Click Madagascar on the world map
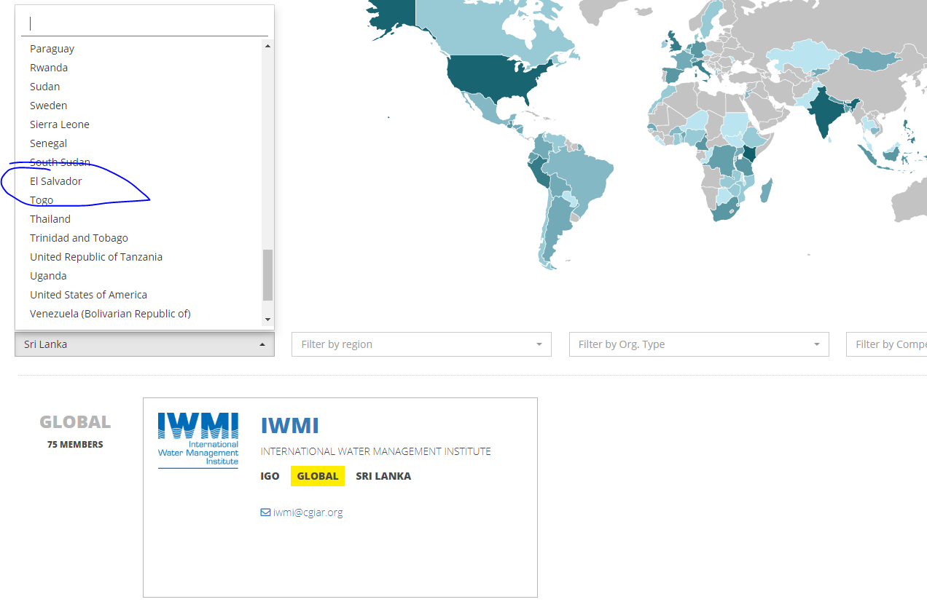The width and height of the screenshot is (927, 602). tap(766, 192)
